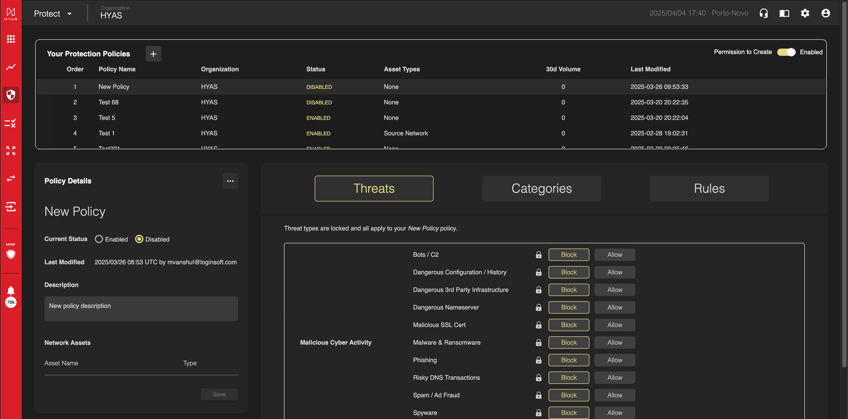The height and width of the screenshot is (419, 848).
Task: Select the Test 1 policy row
Action: click(430, 133)
